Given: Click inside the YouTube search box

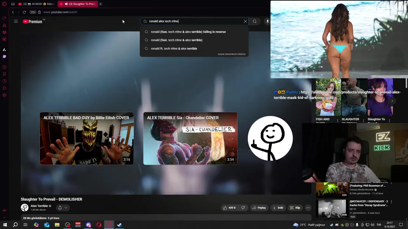Looking at the screenshot, I should pyautogui.click(x=194, y=21).
